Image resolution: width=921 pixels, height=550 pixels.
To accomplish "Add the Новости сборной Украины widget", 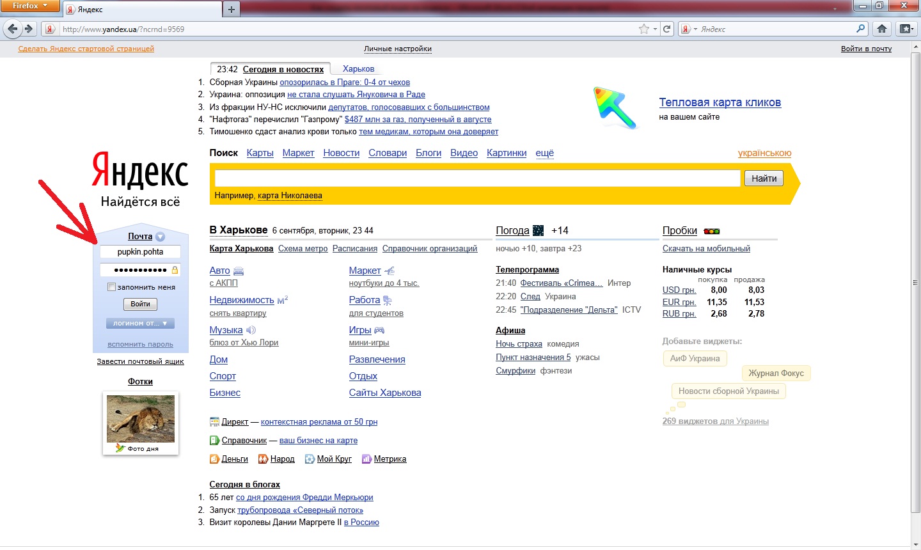I will [728, 391].
